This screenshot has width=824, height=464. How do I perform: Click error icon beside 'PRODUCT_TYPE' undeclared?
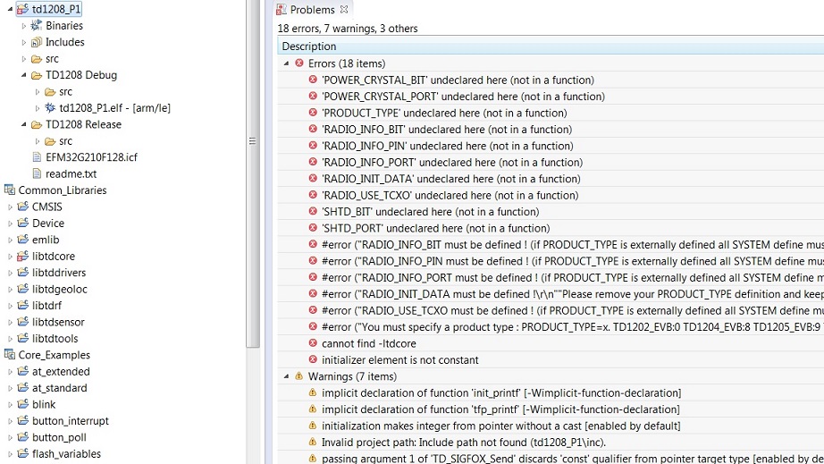pyautogui.click(x=313, y=113)
